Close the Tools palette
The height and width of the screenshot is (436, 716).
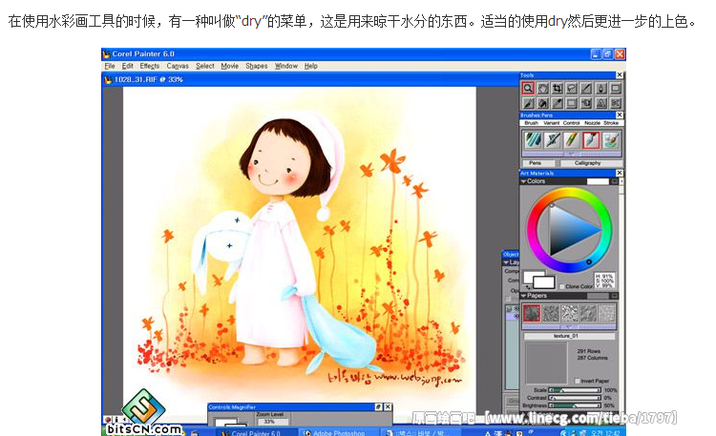coord(620,74)
